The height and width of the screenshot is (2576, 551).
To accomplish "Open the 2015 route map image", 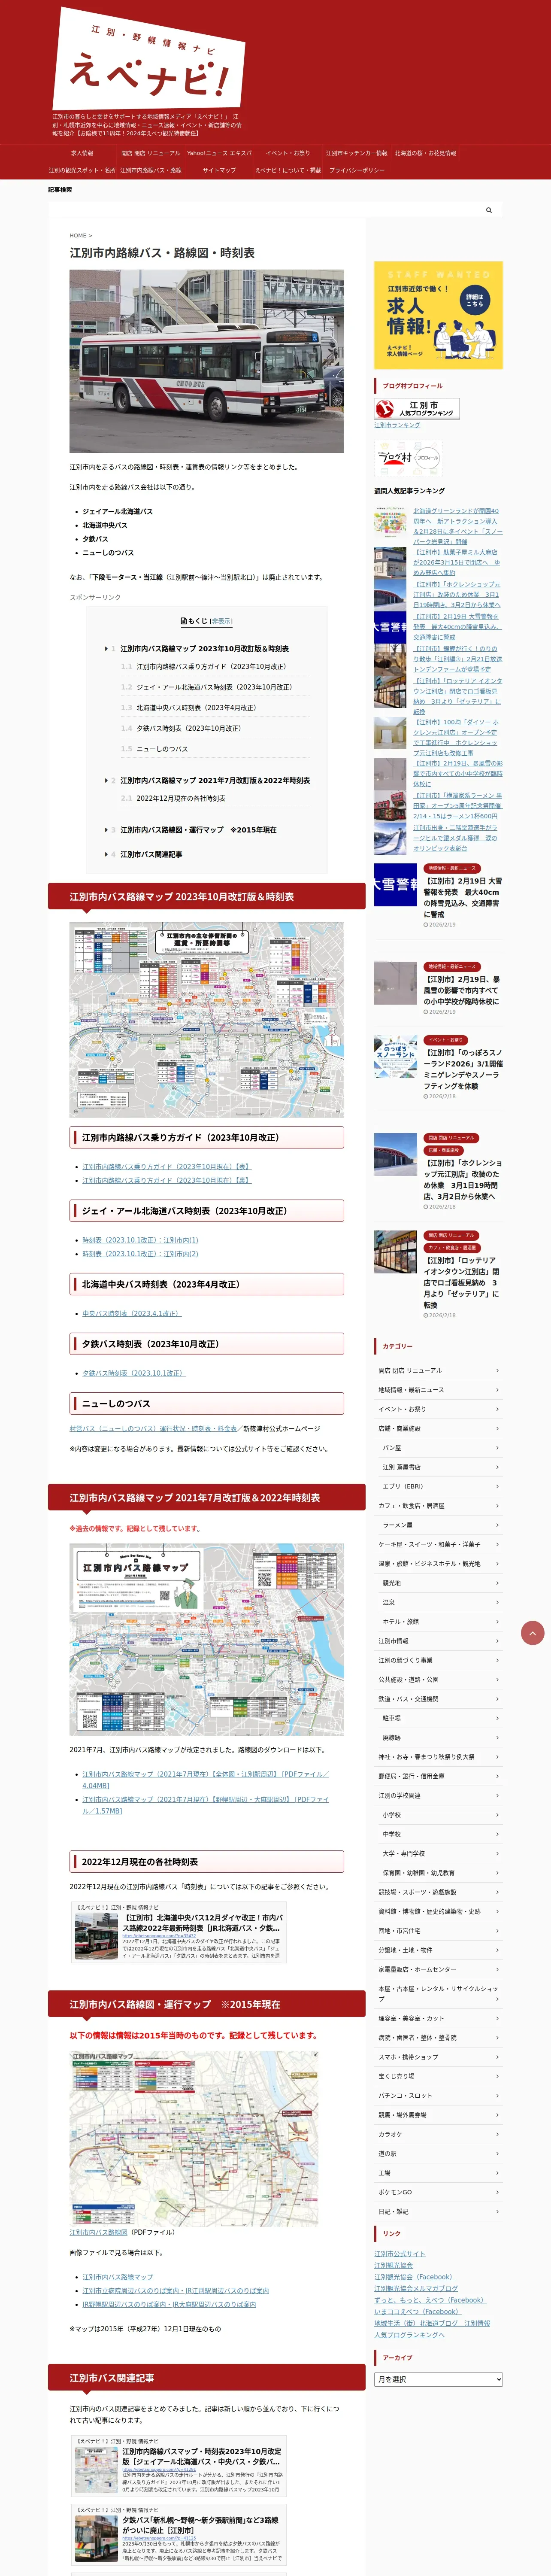I will [x=194, y=2138].
